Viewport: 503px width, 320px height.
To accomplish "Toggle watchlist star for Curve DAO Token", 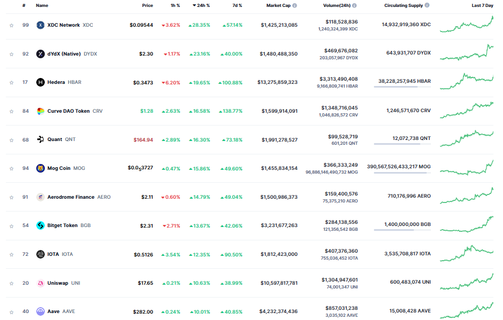I will point(12,112).
